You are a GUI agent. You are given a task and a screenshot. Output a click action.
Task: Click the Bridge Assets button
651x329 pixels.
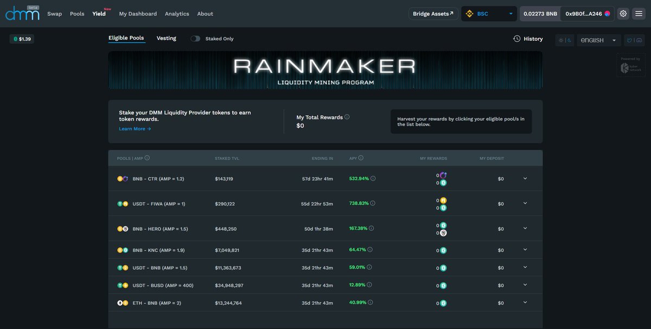(x=433, y=14)
